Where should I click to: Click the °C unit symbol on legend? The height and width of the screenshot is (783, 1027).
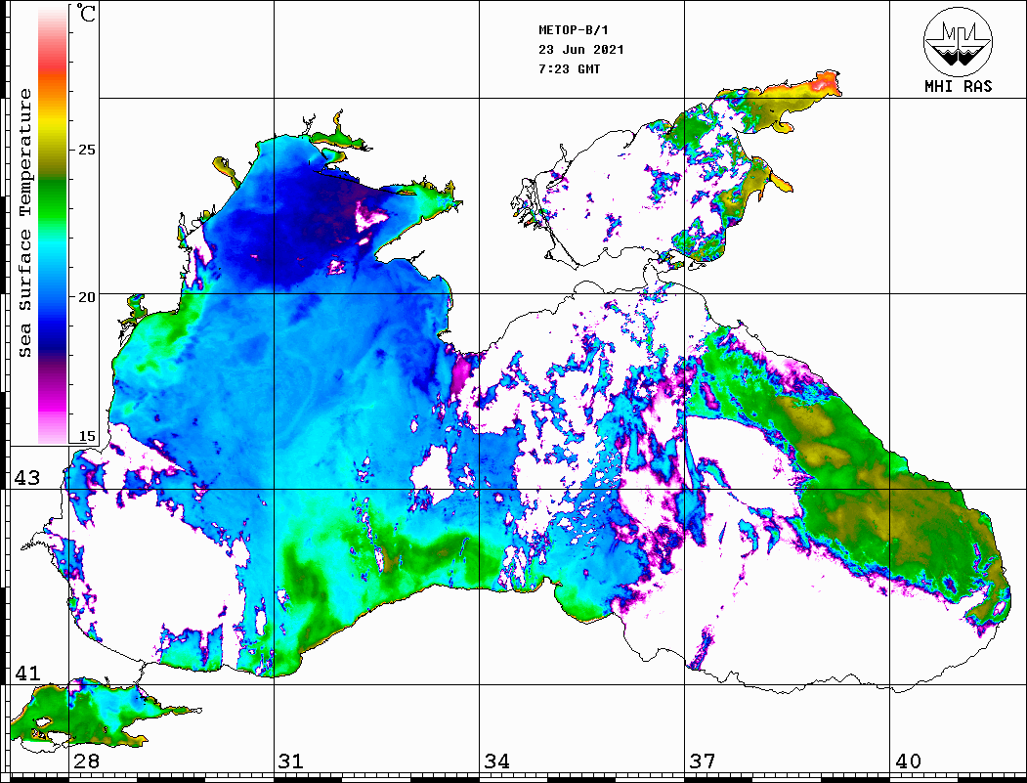[86, 13]
